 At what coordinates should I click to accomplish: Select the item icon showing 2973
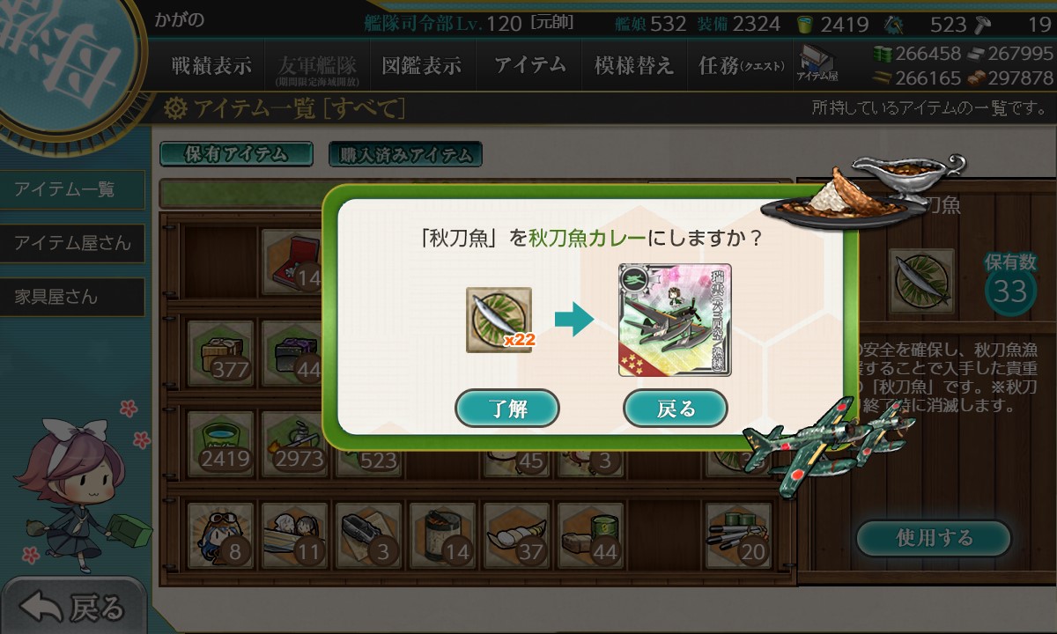point(294,443)
